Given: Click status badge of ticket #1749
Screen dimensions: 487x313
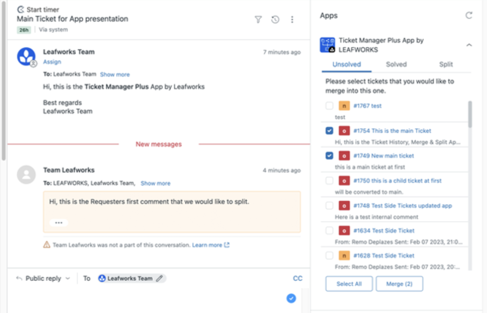Looking at the screenshot, I should click(x=344, y=156).
